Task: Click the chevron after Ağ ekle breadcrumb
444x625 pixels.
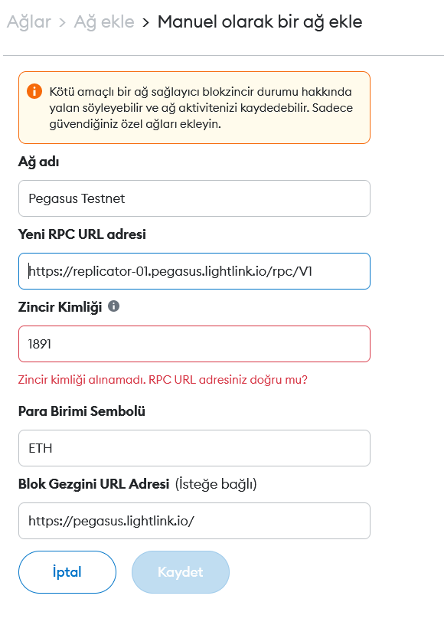Action: [x=145, y=22]
